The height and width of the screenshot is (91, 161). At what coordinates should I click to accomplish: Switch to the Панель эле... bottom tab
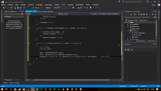click(x=19, y=80)
